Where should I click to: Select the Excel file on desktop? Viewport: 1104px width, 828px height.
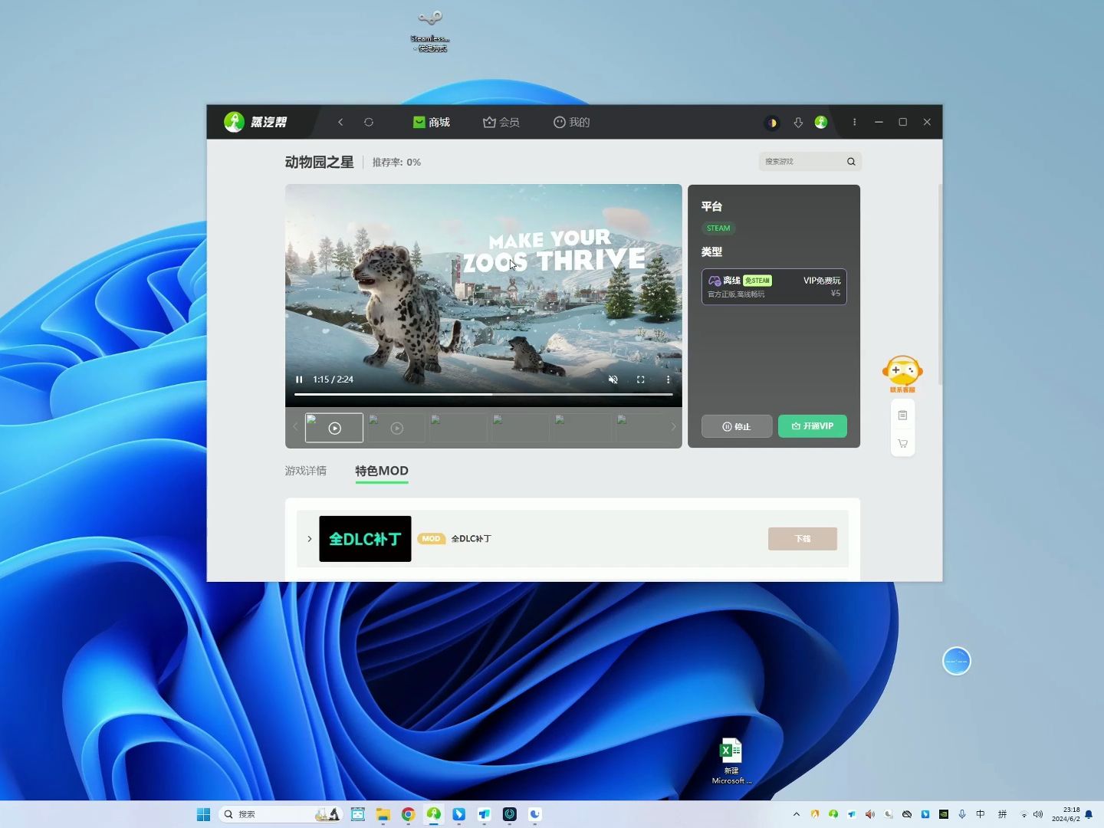click(731, 761)
